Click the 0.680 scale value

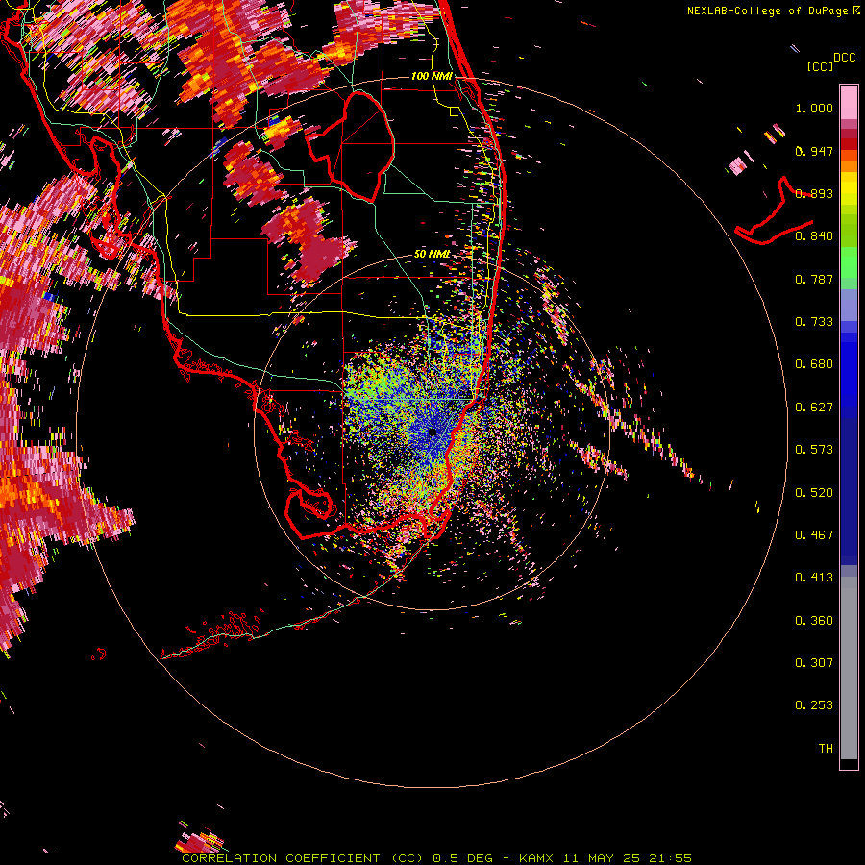coord(814,364)
